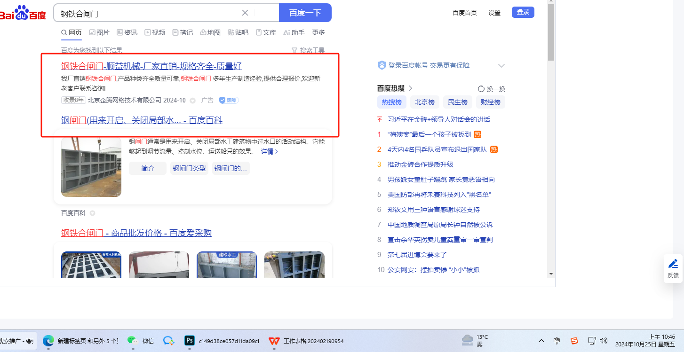
Task: Click the 保障 shield badge
Action: [229, 100]
